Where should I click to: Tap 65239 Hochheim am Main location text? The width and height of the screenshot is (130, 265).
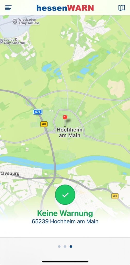[x=65, y=222]
